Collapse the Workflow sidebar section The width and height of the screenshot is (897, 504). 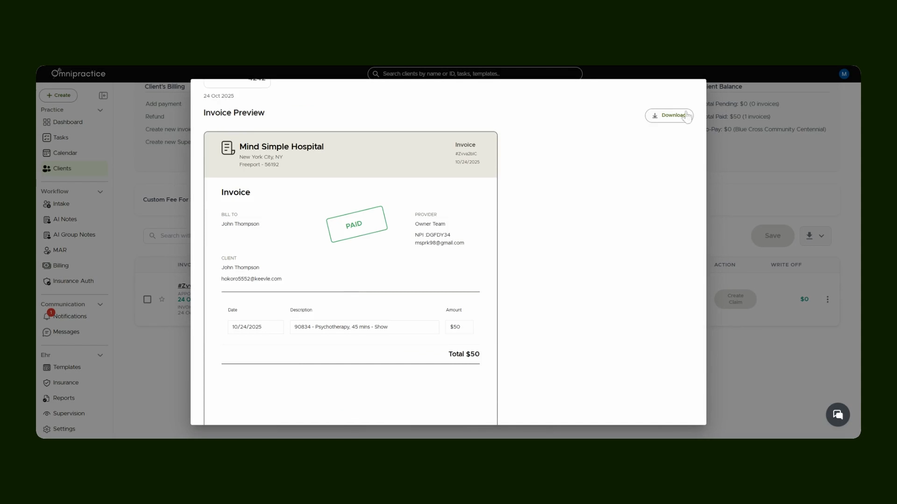coord(100,192)
